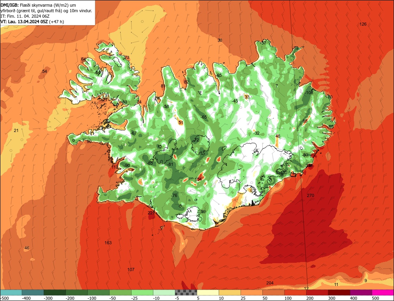The height and width of the screenshot is (301, 394).
Task: Select the red swatch between 200 and 300
Action: (317, 292)
